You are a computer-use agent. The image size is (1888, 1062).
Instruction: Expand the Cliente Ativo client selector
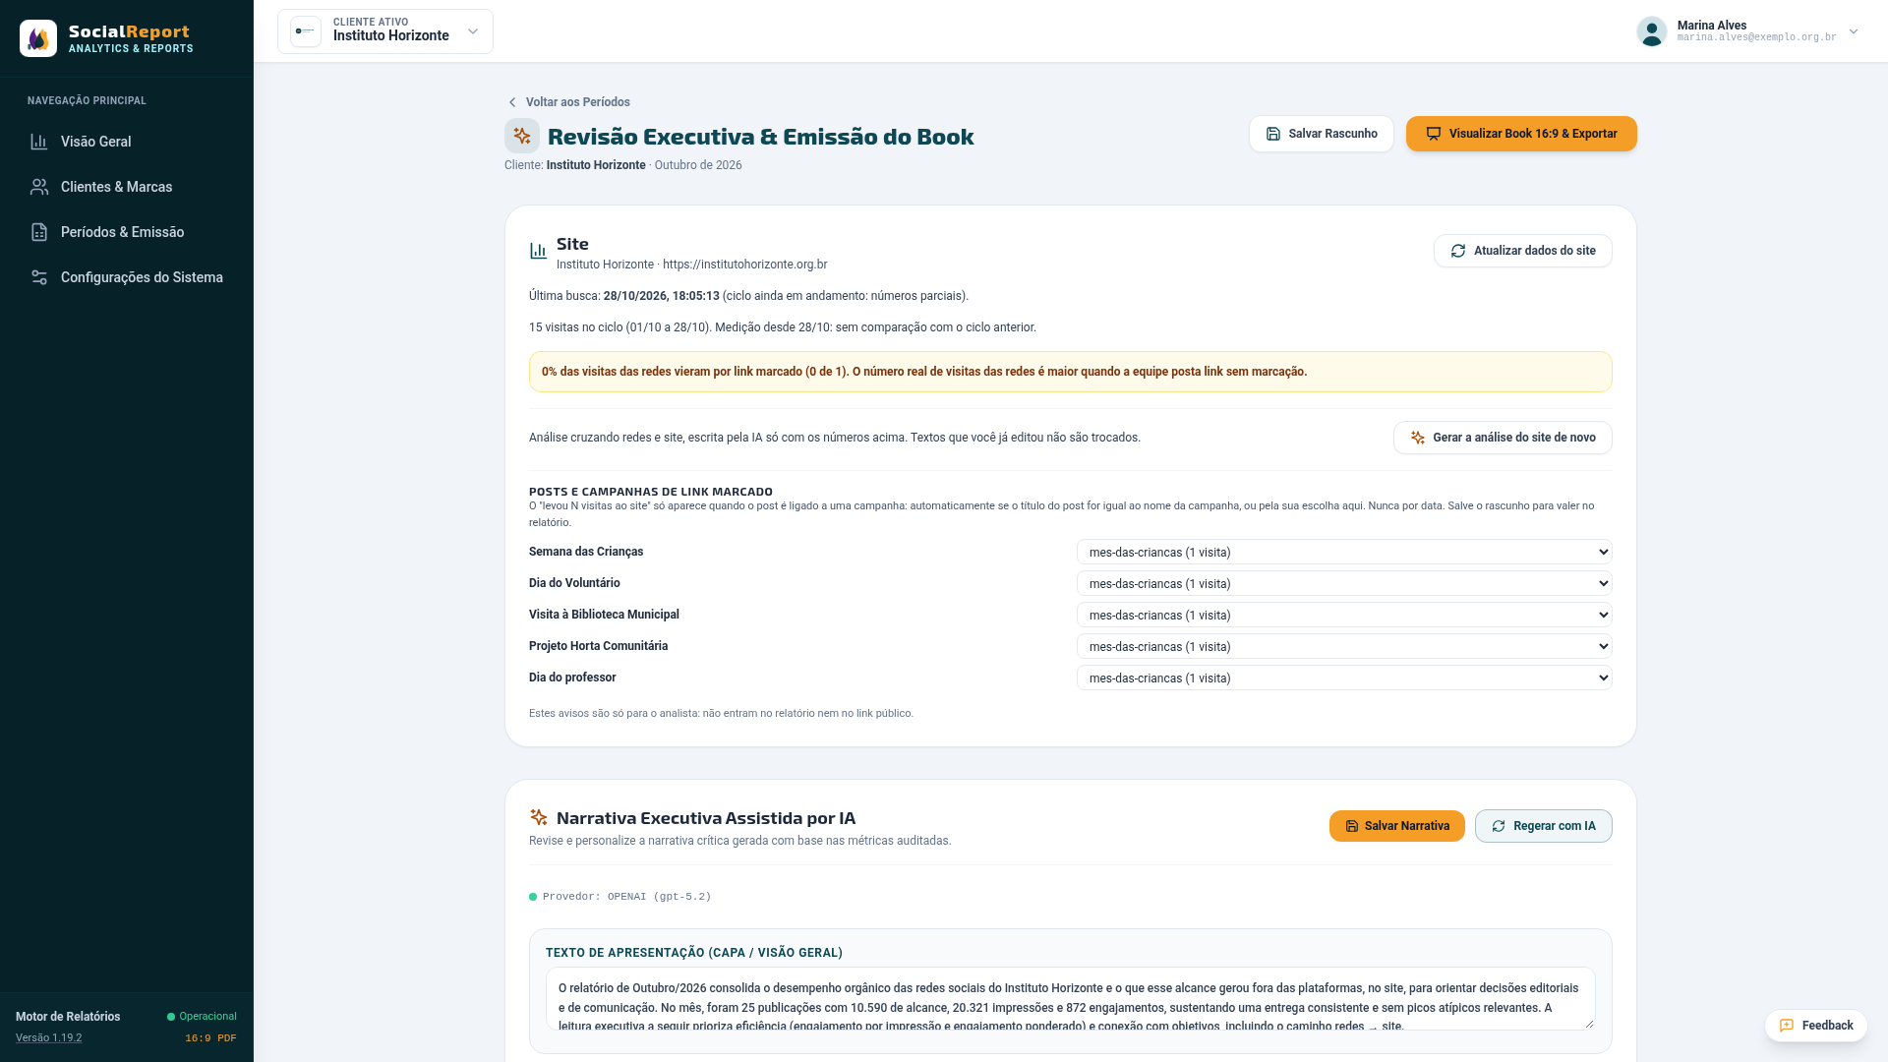pos(385,31)
